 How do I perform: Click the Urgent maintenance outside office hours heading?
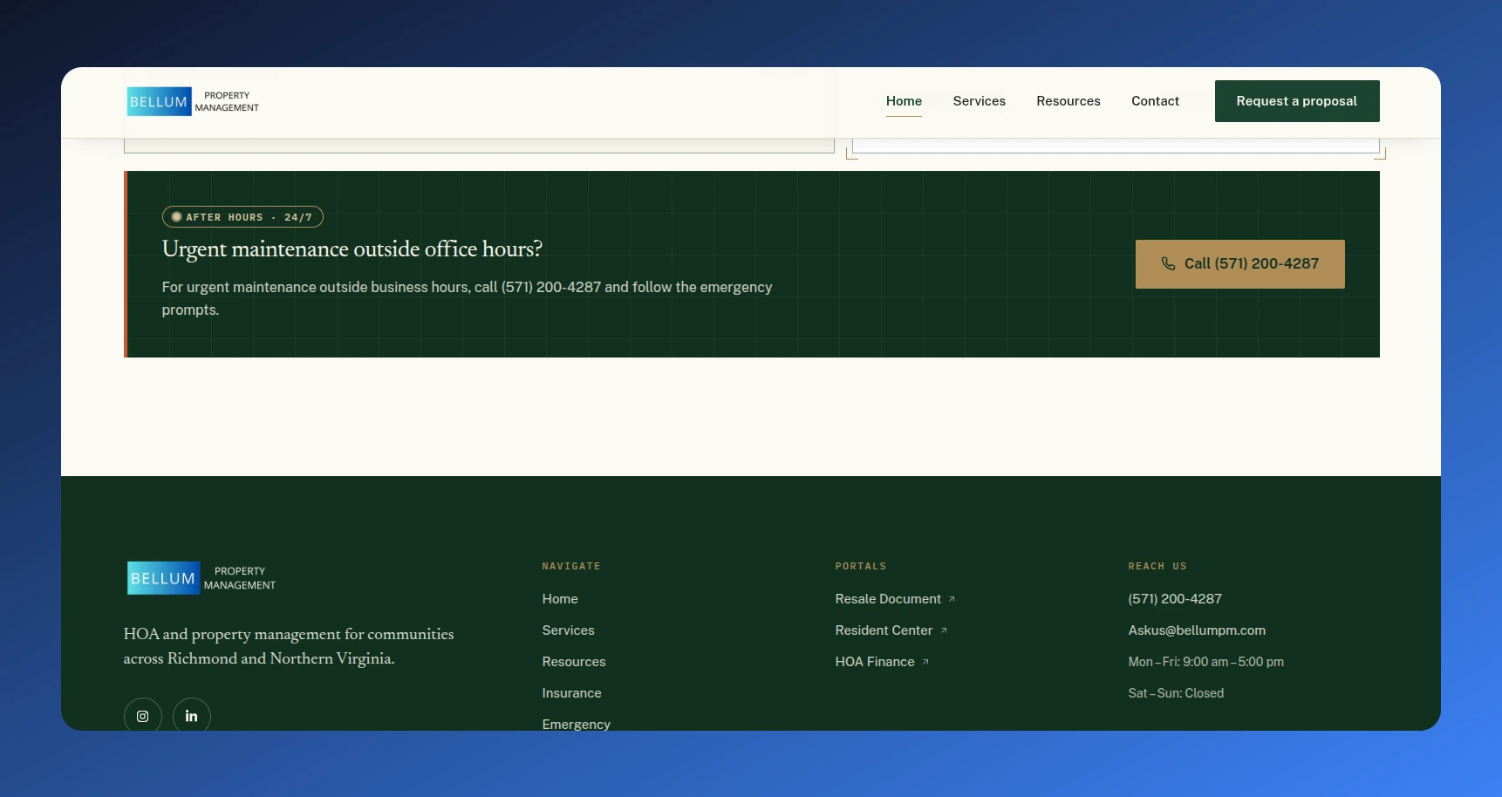(x=352, y=249)
